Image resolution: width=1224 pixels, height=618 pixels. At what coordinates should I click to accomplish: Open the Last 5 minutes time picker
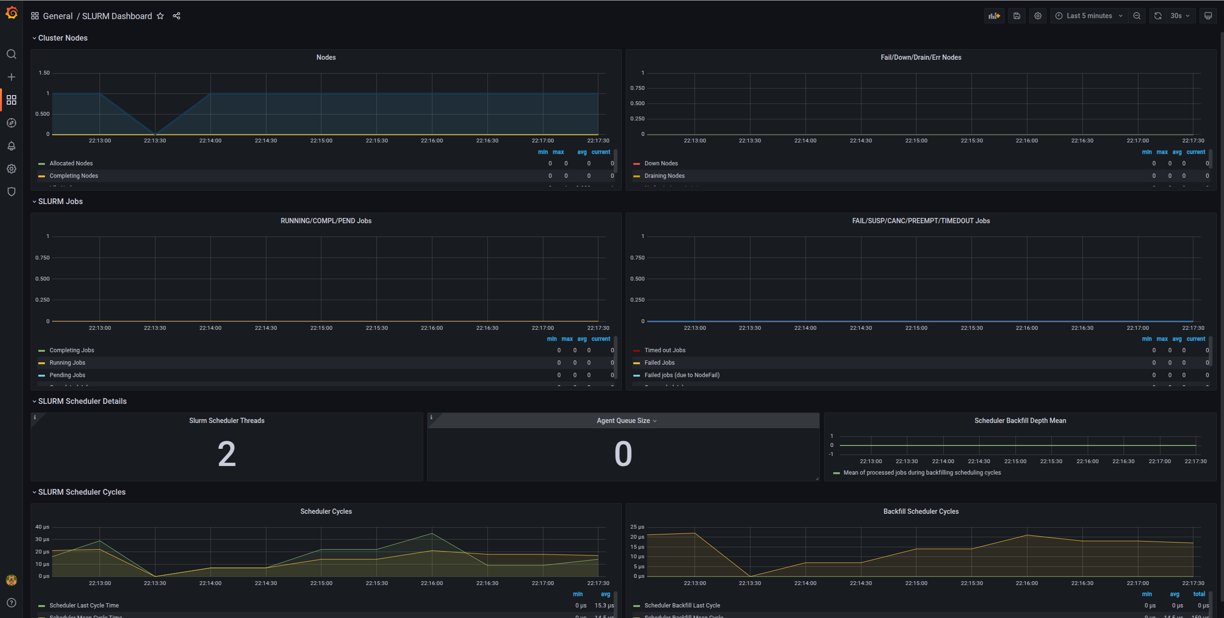[1089, 16]
